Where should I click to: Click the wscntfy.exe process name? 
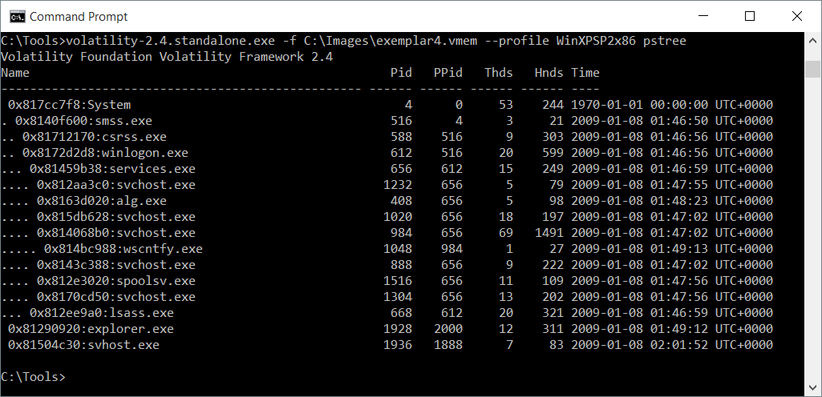coord(163,248)
